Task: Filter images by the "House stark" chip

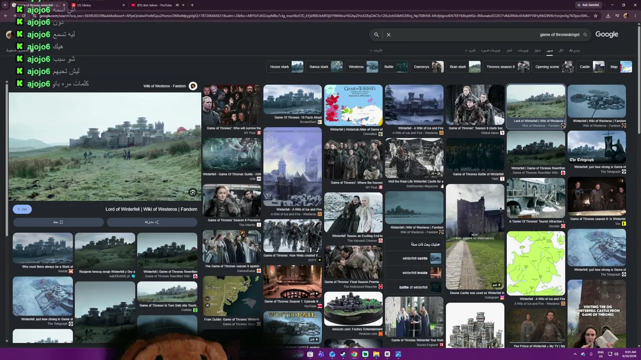Action: click(285, 66)
